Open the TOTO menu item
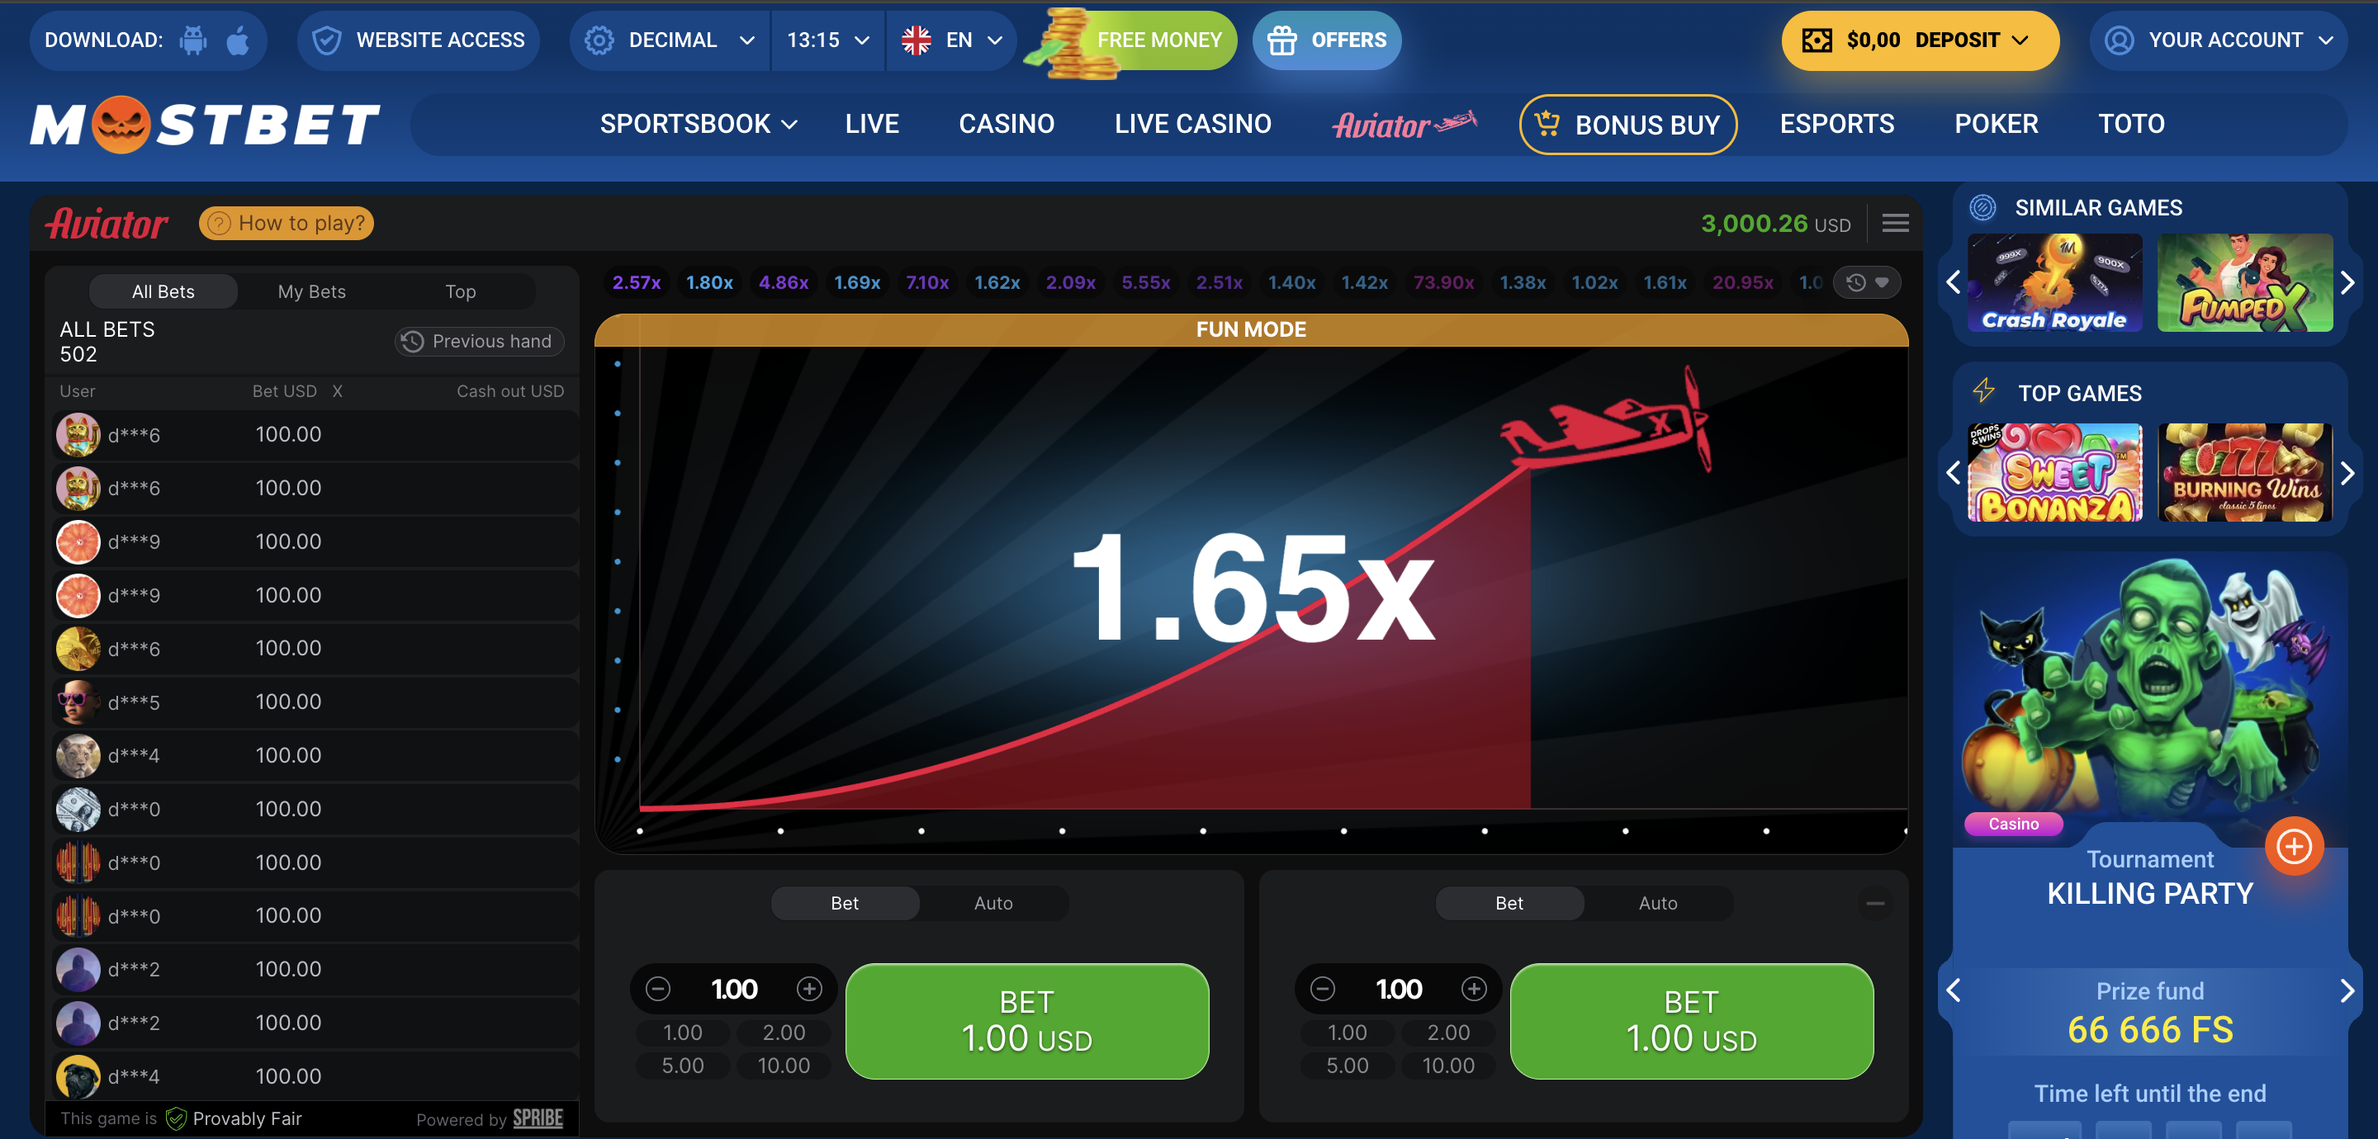 pyautogui.click(x=2131, y=124)
